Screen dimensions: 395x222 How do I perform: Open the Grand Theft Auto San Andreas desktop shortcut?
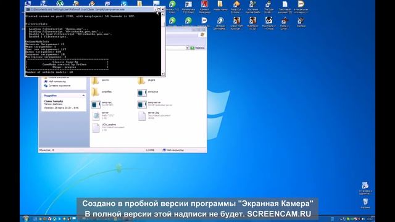click(x=236, y=23)
